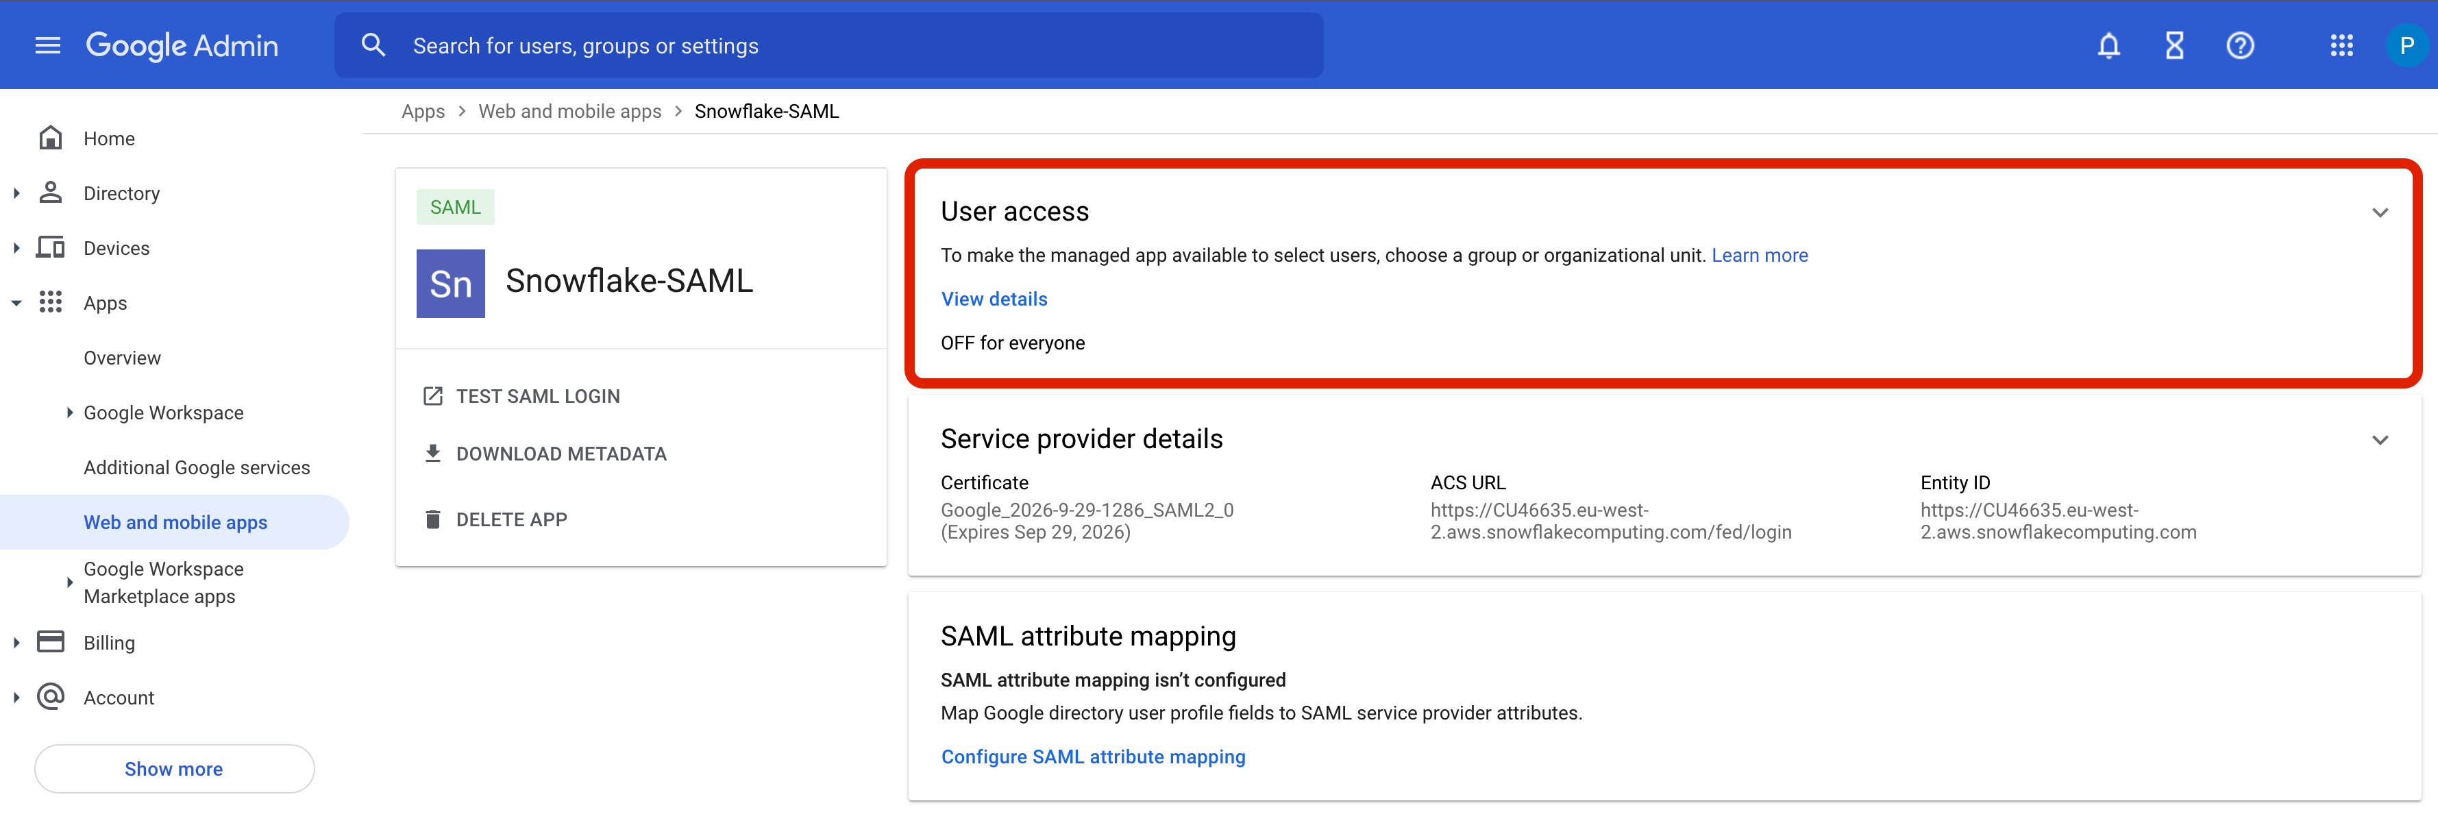Open the Overview menu item
The height and width of the screenshot is (836, 2438).
click(121, 357)
